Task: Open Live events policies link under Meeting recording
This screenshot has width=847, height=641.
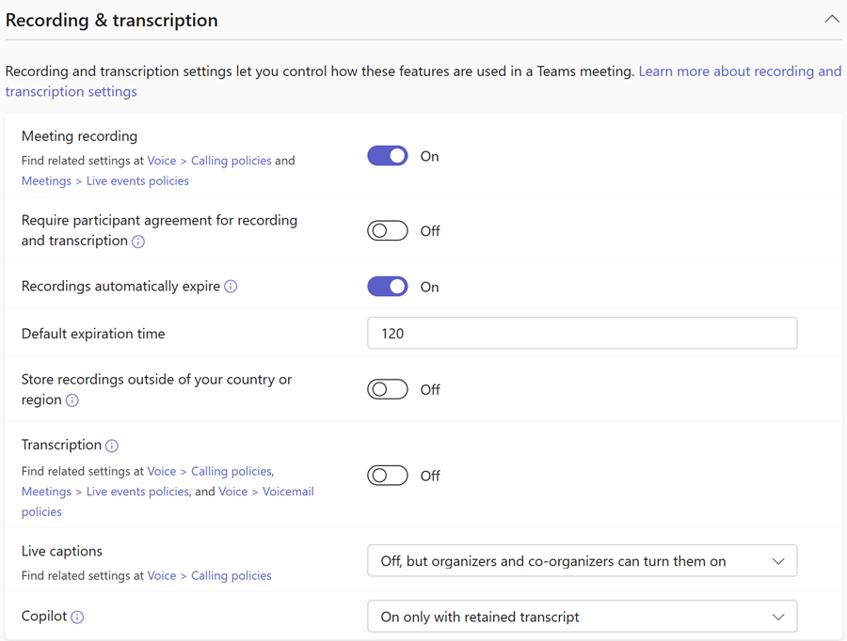Action: [x=137, y=180]
